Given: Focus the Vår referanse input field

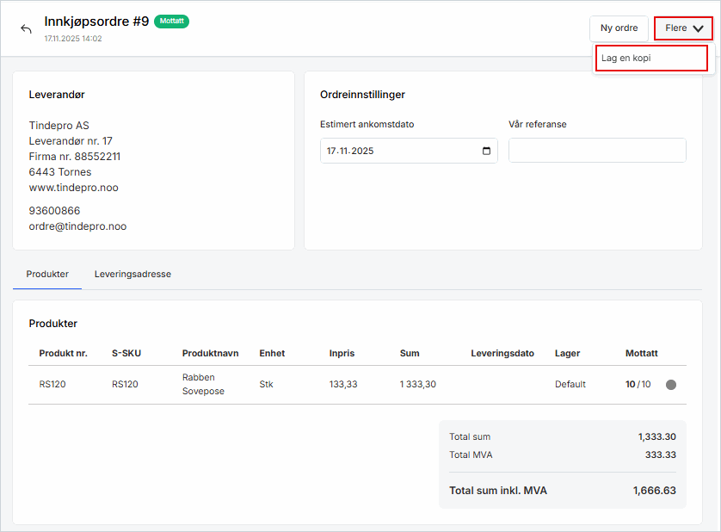Looking at the screenshot, I should pyautogui.click(x=597, y=151).
